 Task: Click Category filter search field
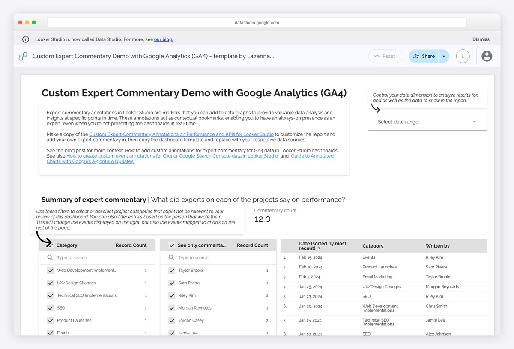pyautogui.click(x=97, y=257)
